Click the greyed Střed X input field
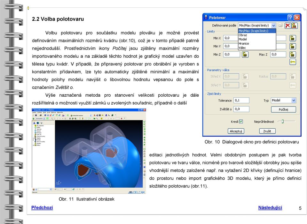307x224 pixels. coord(231,76)
